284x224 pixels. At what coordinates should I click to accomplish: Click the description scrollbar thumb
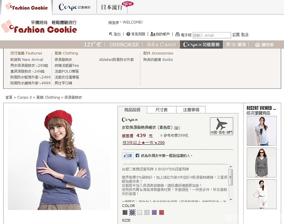pyautogui.click(x=230, y=177)
